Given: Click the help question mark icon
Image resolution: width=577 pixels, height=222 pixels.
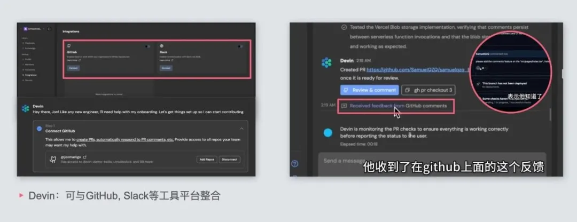Looking at the screenshot, I should pyautogui.click(x=295, y=164).
